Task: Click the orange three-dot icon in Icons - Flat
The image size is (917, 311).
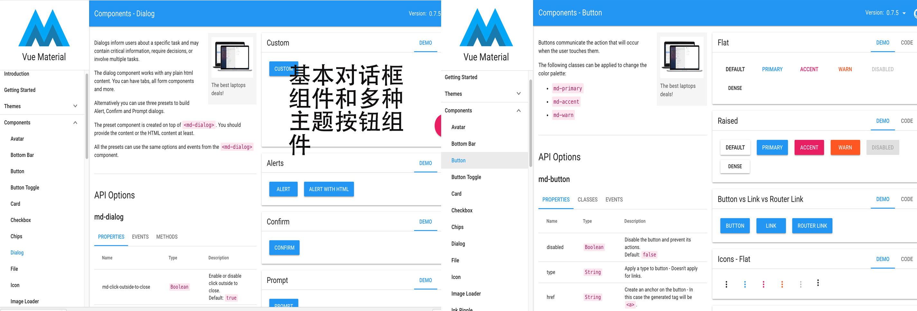Action: pos(782,284)
